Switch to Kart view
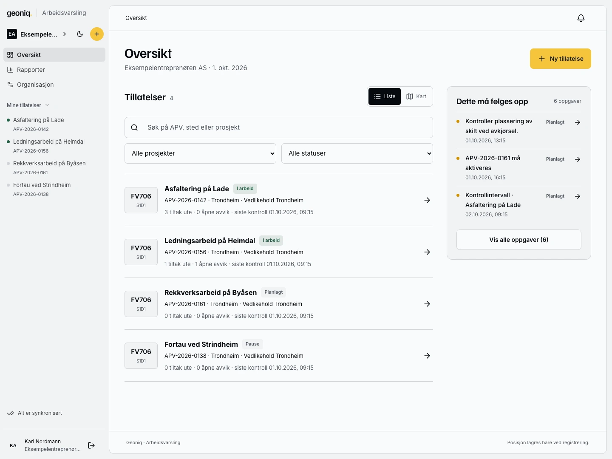 coord(416,96)
